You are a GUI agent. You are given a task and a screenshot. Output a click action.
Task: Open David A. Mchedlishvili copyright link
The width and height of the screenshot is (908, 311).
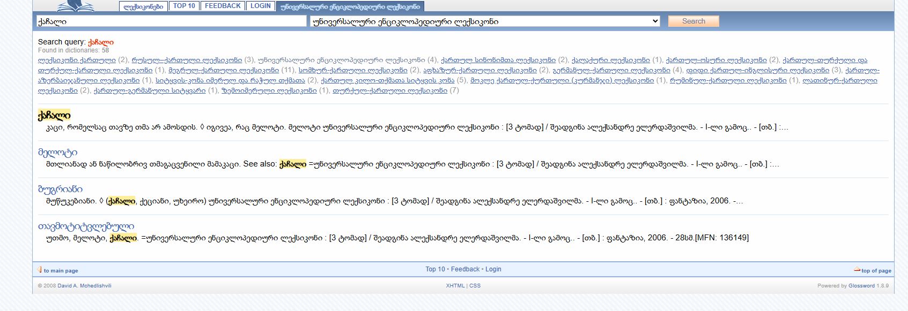84,286
